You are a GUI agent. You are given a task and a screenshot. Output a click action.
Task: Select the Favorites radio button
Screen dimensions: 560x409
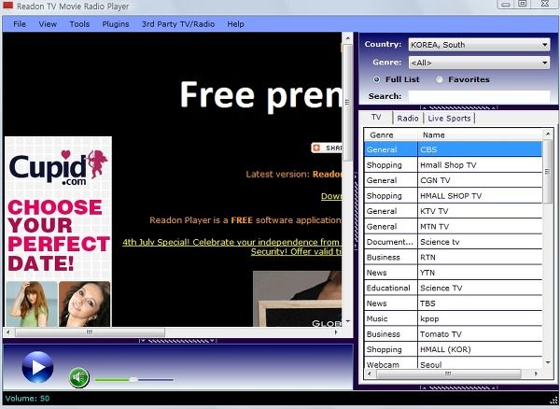(x=440, y=79)
